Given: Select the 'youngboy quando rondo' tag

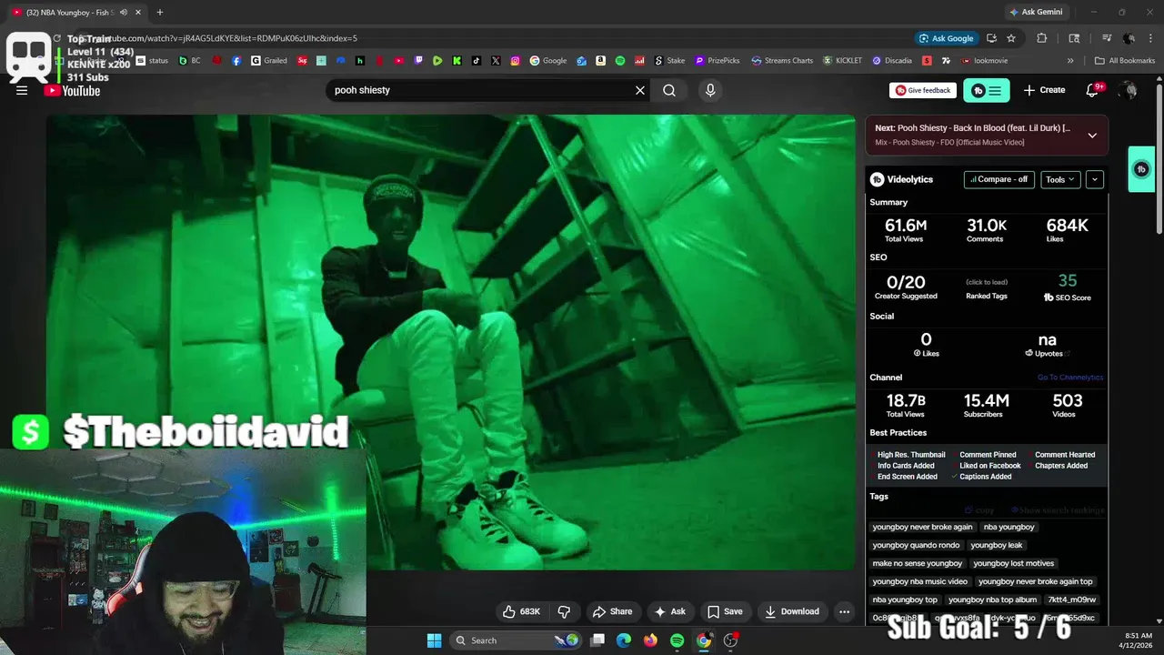Looking at the screenshot, I should point(916,545).
